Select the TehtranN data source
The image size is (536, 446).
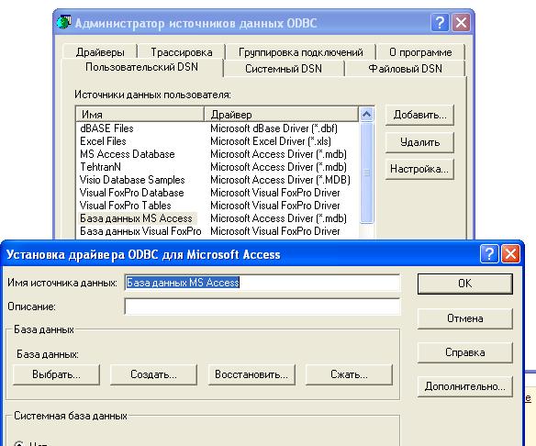[x=100, y=167]
